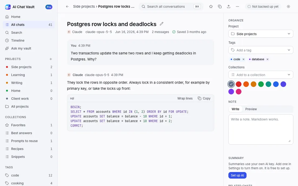Click the Pro badge

(49, 7)
